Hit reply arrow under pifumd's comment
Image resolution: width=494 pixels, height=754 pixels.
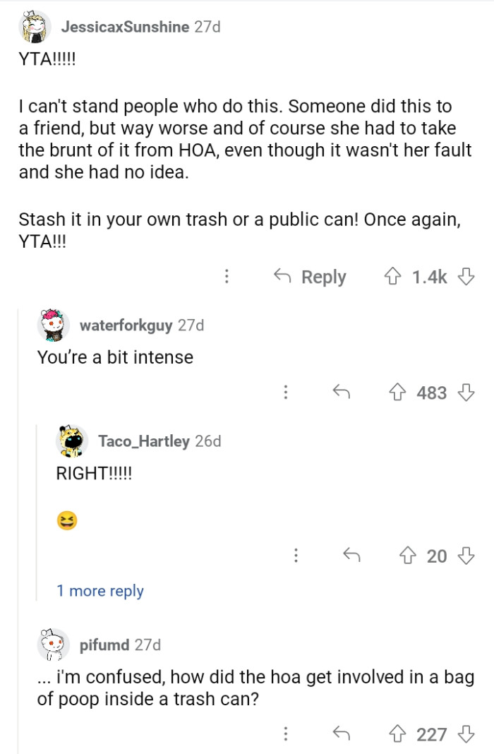pos(342,734)
